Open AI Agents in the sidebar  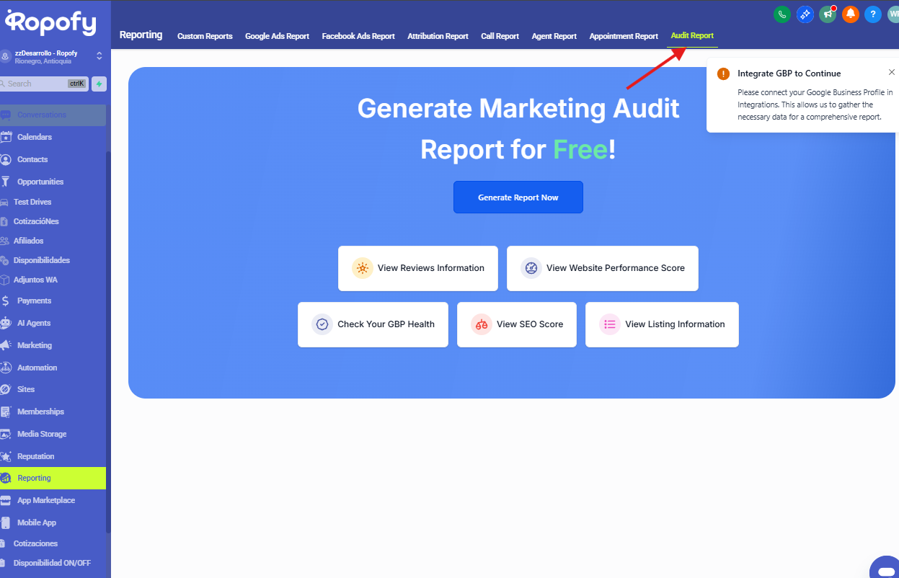[x=34, y=323]
